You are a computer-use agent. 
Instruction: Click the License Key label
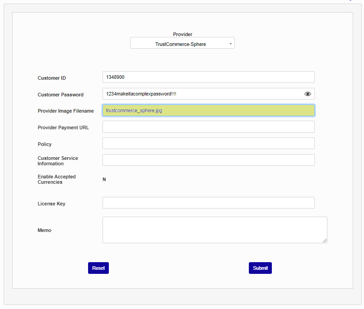coord(51,204)
